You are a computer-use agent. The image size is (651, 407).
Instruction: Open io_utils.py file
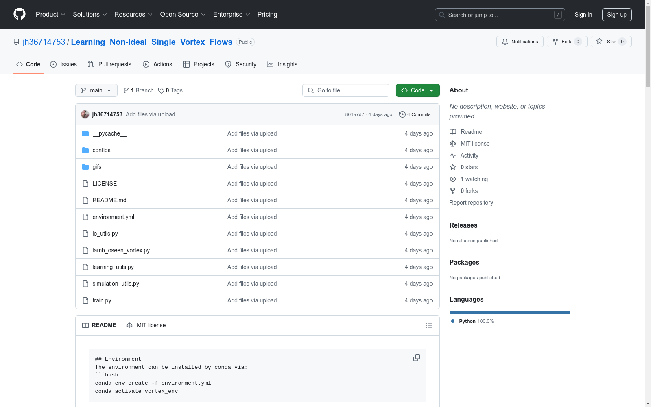point(105,234)
